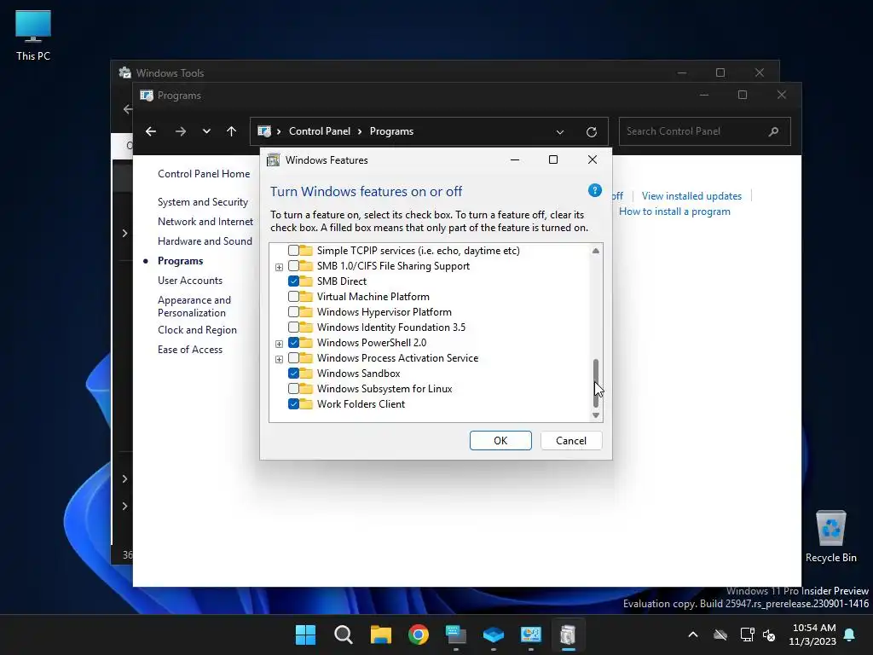Click the search magnifier in Control Panel
The image size is (873, 655).
pos(773,131)
